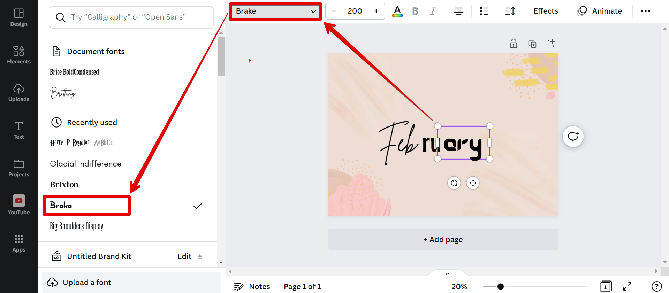Toggle italic formatting
The width and height of the screenshot is (669, 293).
click(433, 11)
